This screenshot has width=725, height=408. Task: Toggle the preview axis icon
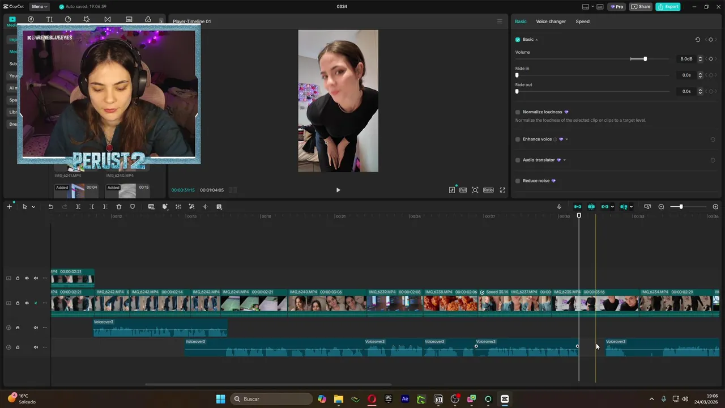[624, 207]
